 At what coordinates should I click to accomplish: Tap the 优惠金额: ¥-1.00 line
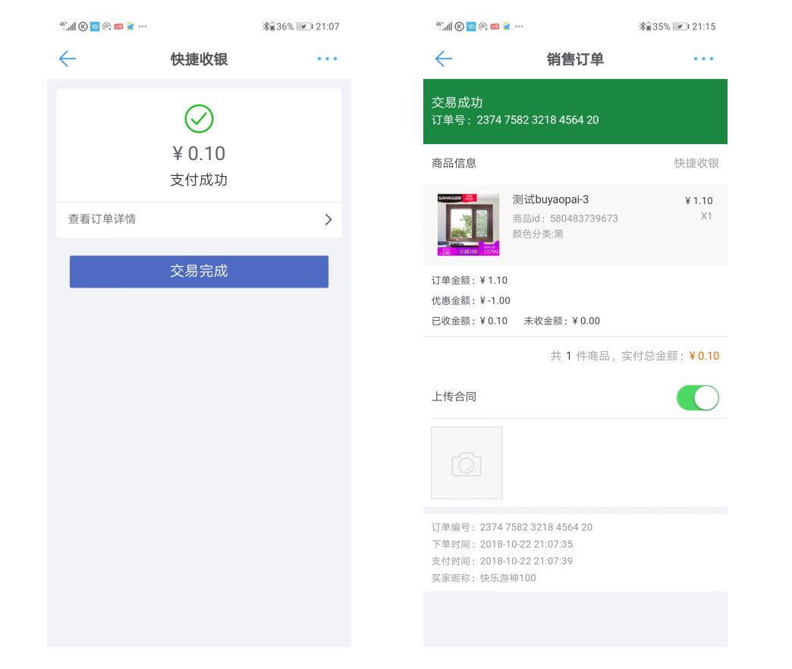[x=471, y=301]
